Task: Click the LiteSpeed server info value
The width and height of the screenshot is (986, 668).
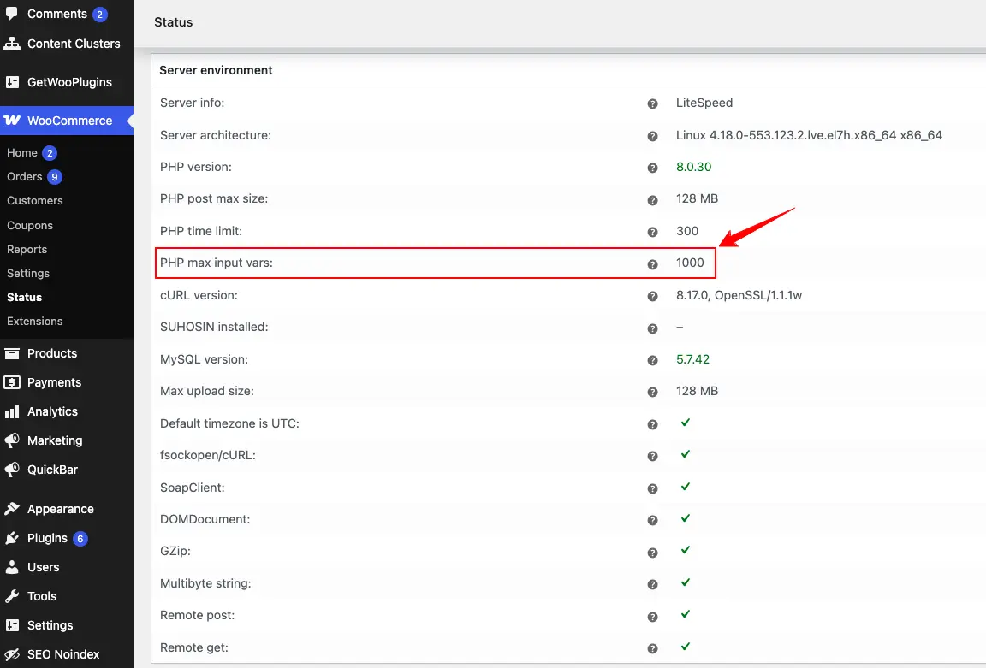Action: point(704,103)
